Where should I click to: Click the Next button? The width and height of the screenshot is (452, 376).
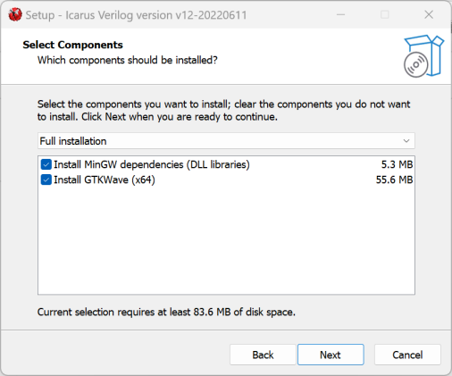(x=331, y=355)
